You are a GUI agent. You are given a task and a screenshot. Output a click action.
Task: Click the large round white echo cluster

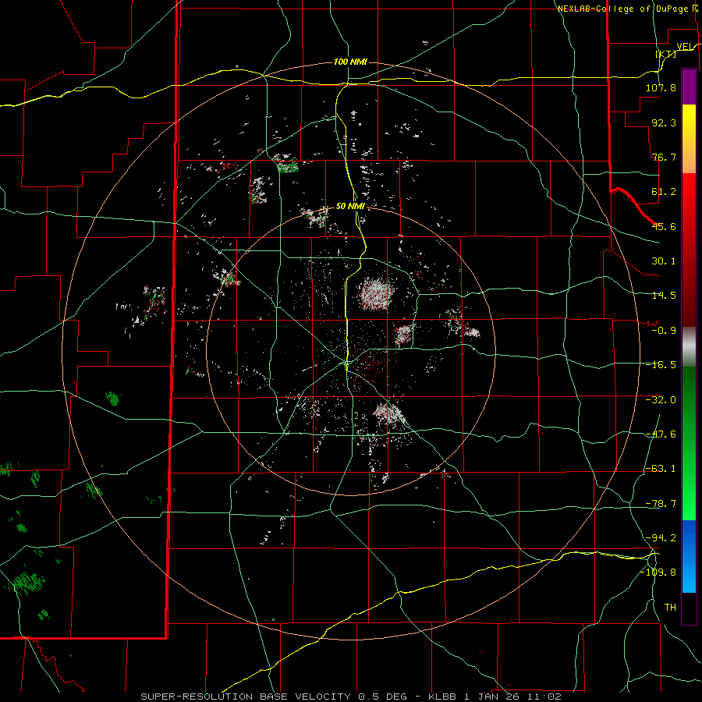click(377, 293)
